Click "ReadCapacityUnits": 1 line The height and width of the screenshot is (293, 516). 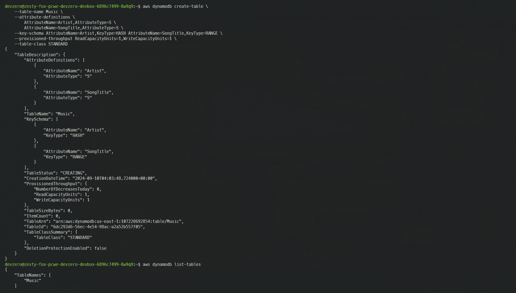[62, 195]
